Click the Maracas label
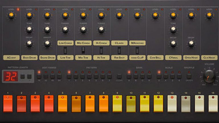The width and height of the screenshot is (219, 123). (x=137, y=43)
